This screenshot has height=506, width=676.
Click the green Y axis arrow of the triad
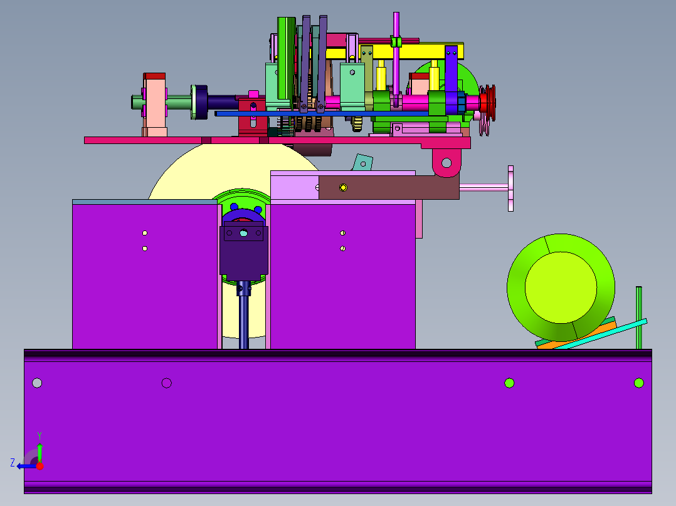[40, 452]
